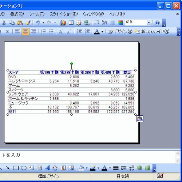Click the 新しいスライド button
This screenshot has height=182, width=182.
(152, 32)
